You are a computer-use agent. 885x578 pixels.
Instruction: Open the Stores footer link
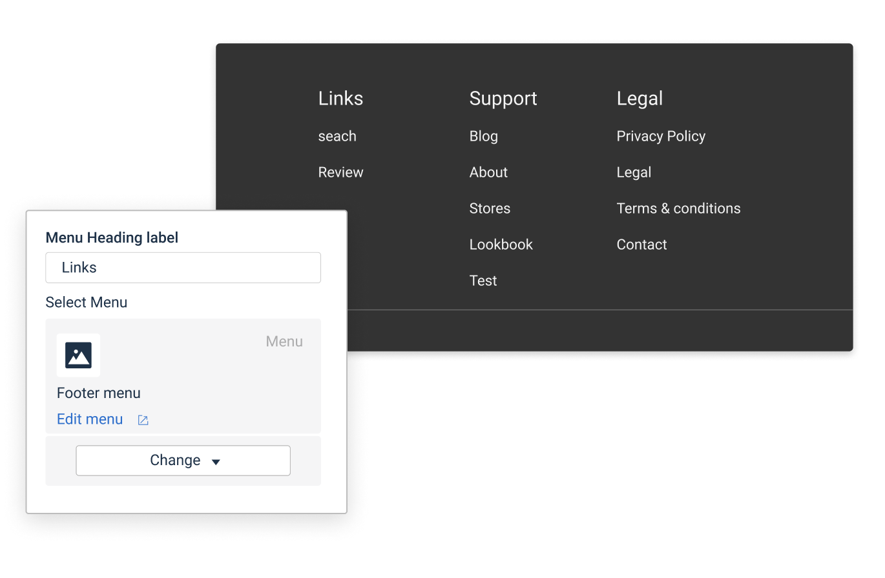pos(490,208)
